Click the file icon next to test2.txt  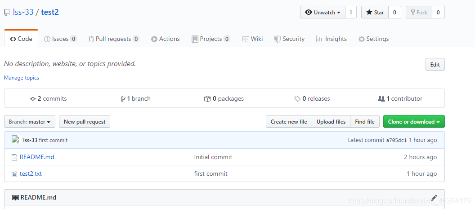[x=14, y=174]
